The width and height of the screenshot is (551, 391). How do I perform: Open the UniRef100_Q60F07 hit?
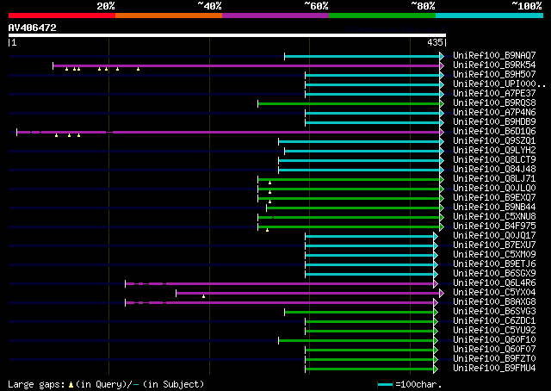point(494,350)
